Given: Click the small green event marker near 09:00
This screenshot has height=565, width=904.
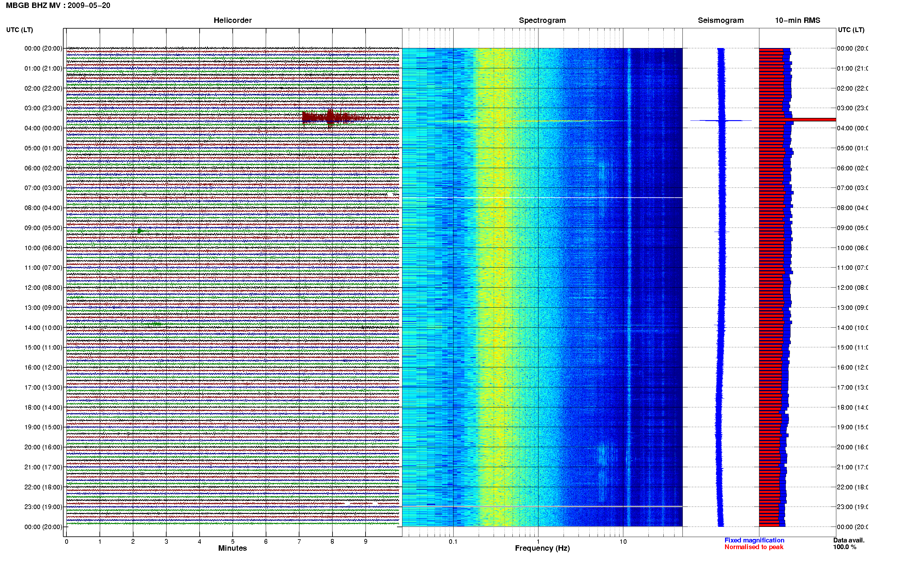Looking at the screenshot, I should [140, 231].
